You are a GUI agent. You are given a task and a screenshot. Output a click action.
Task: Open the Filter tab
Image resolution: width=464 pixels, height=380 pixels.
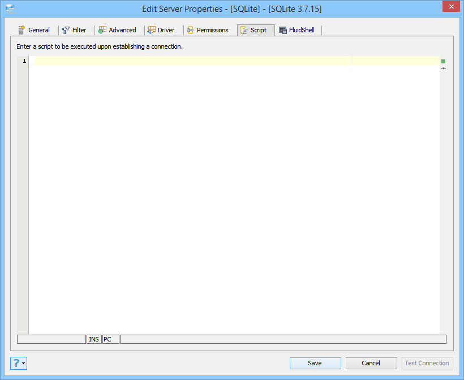pyautogui.click(x=75, y=30)
